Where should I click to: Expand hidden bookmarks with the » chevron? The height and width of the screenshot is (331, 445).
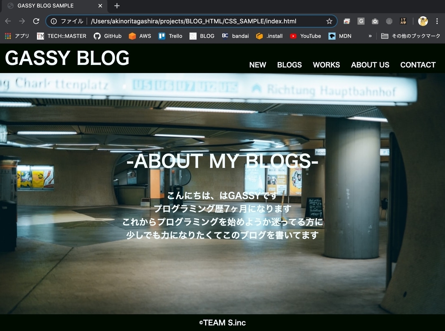click(370, 36)
